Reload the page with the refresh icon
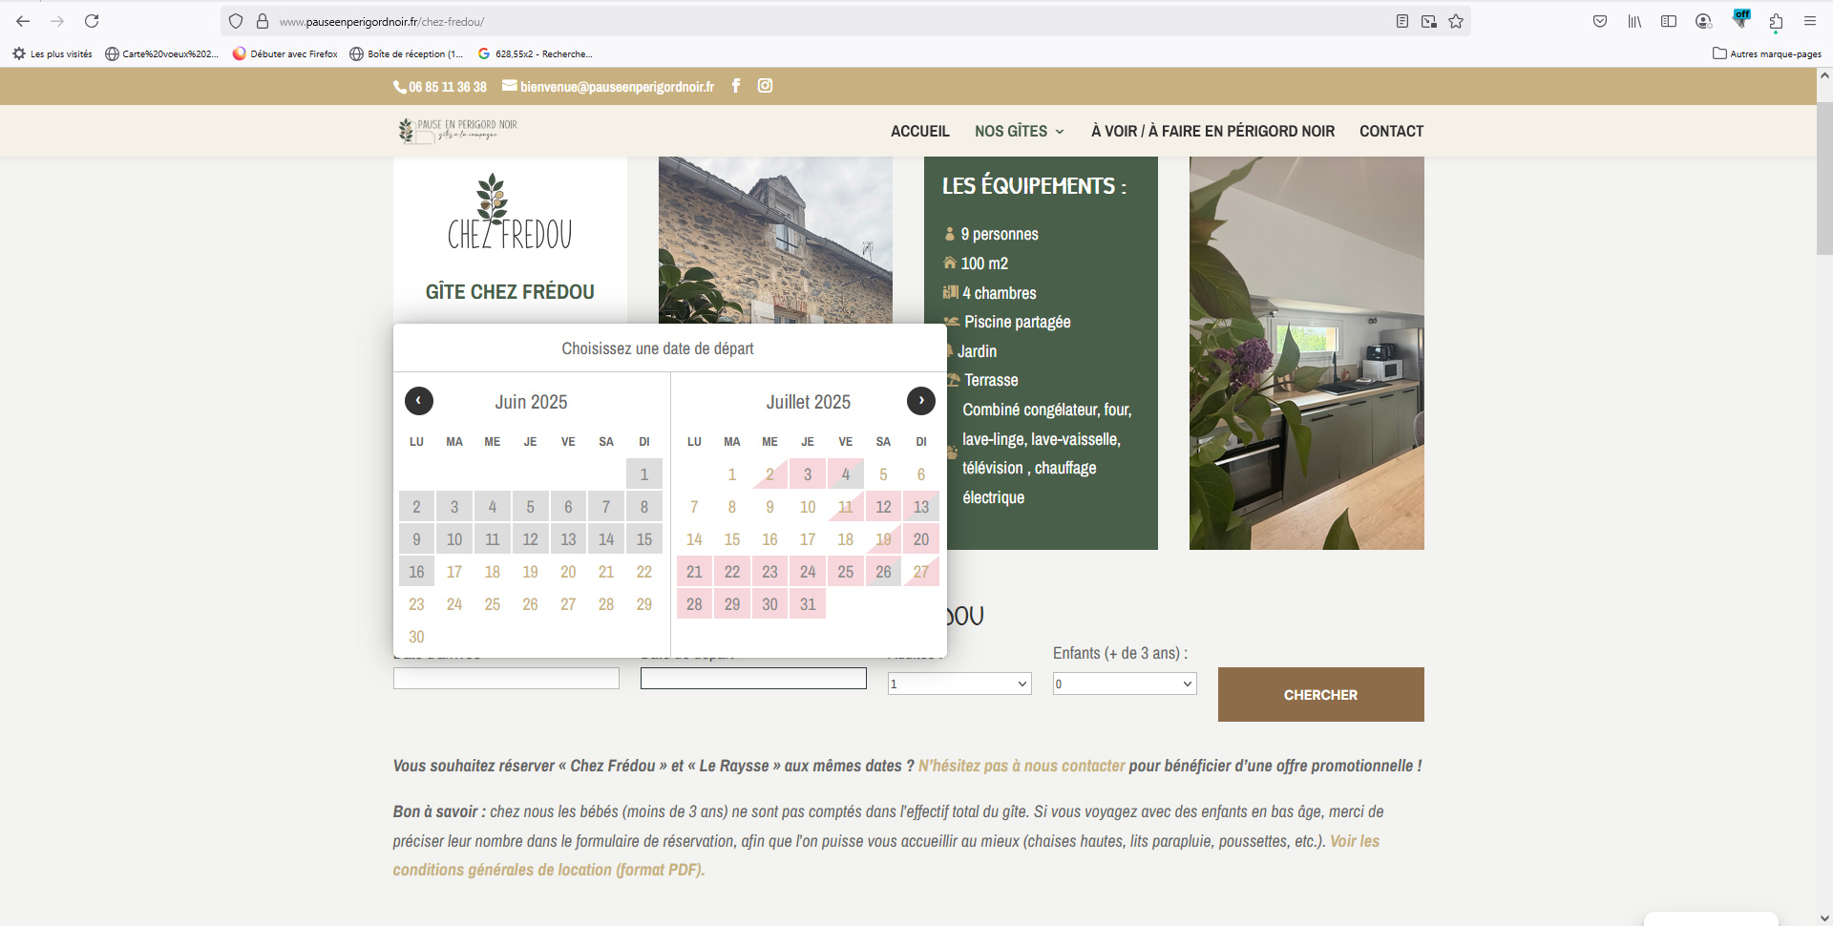The height and width of the screenshot is (926, 1833). 92,21
